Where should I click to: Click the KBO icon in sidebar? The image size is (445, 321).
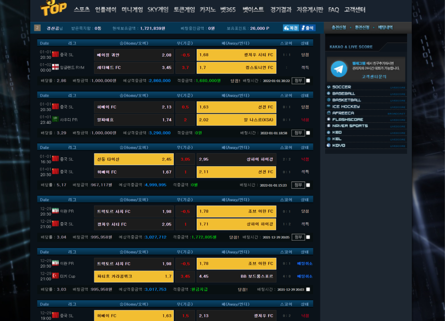point(329,132)
